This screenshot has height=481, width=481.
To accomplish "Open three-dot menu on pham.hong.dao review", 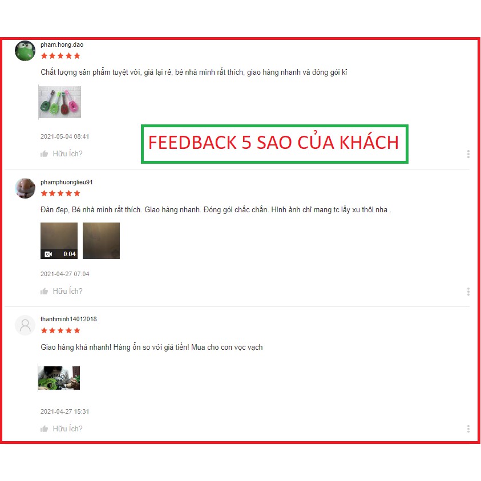I will pyautogui.click(x=468, y=154).
